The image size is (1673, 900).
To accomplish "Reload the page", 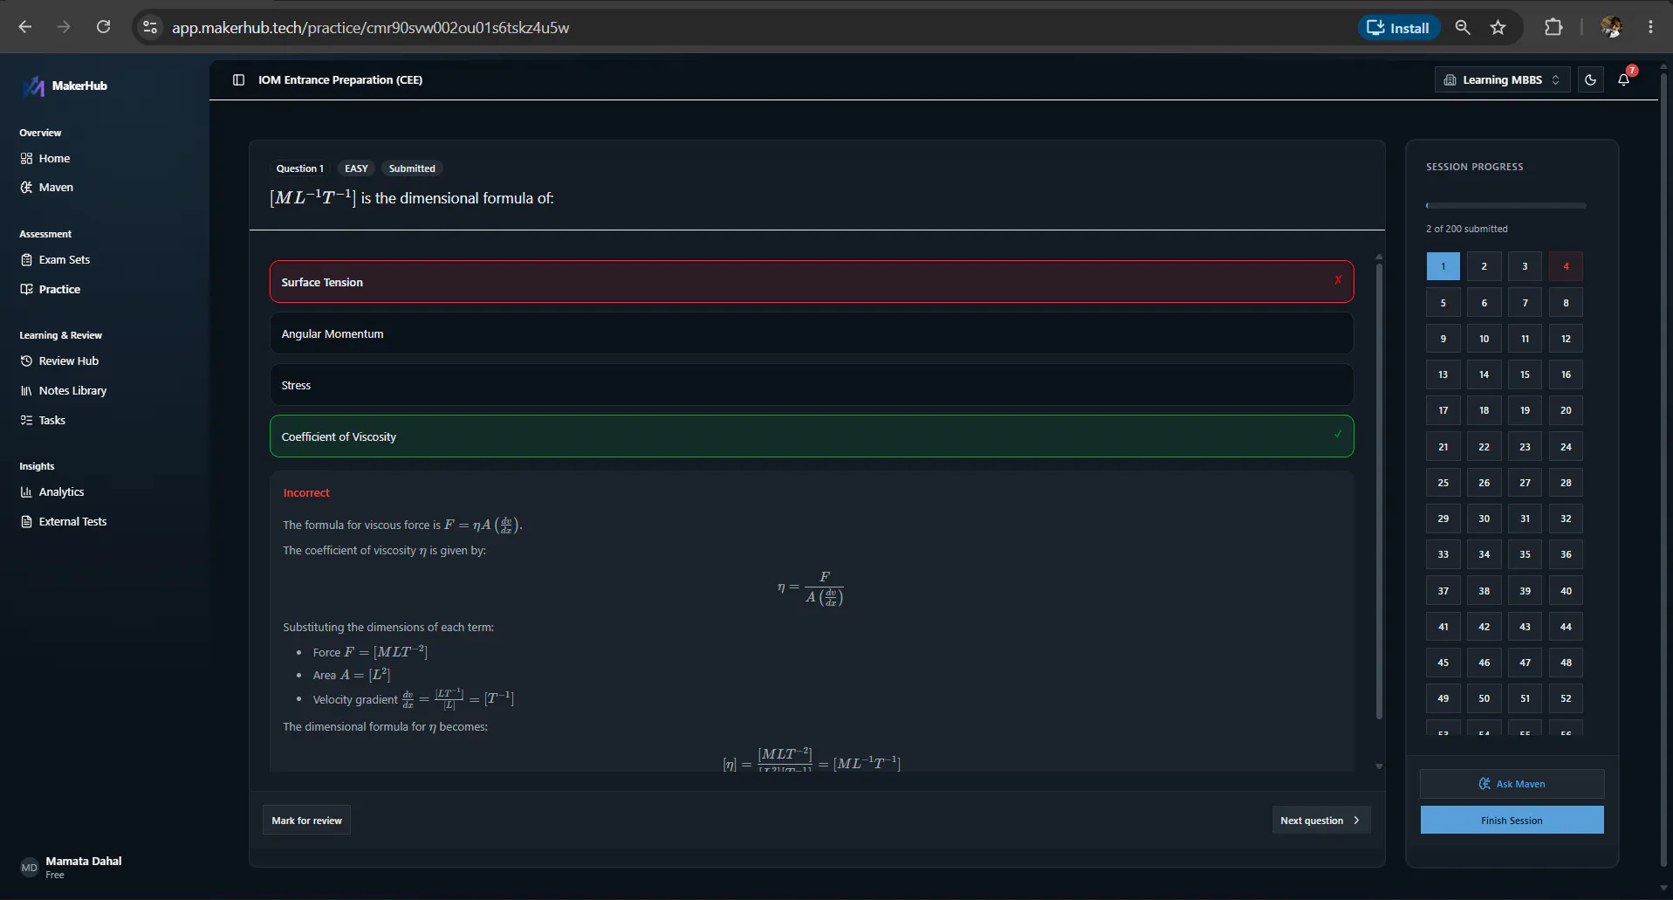I will (x=103, y=27).
